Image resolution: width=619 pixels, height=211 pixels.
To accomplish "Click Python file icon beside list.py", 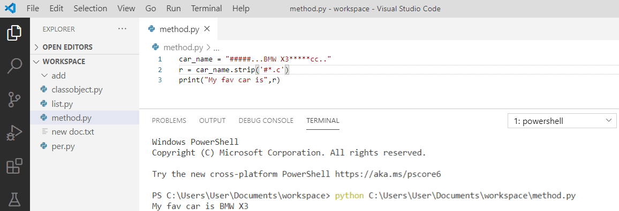I will 44,104.
